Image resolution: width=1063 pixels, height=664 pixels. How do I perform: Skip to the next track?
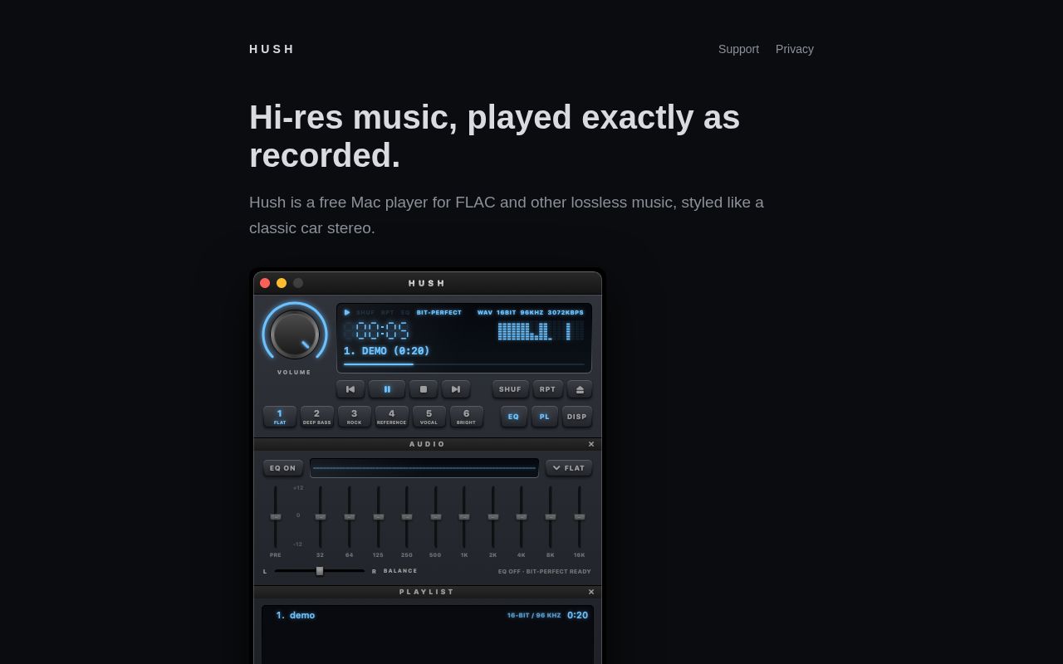[456, 389]
